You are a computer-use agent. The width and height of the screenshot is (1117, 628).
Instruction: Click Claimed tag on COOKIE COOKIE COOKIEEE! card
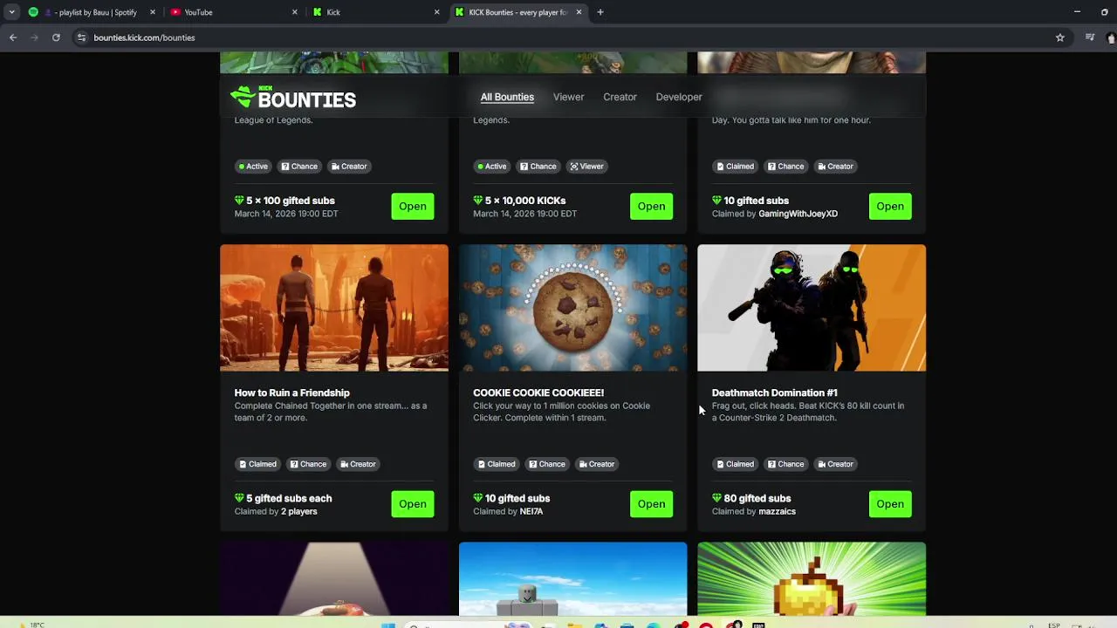(x=496, y=464)
